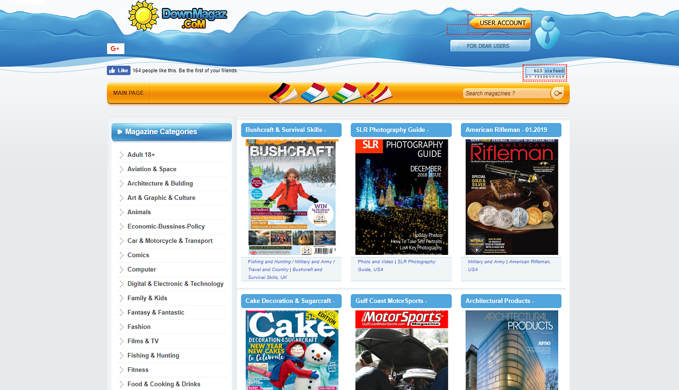The image size is (679, 390).
Task: Focus the Search magazines input field
Action: [x=507, y=93]
